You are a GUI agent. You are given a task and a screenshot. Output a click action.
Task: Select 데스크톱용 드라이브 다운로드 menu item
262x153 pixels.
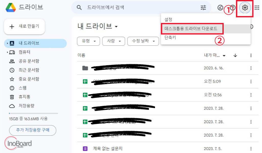206,29
